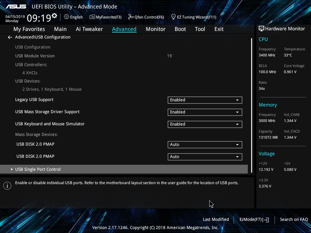The height and width of the screenshot is (233, 311).
Task: Click the Legacy USB Support label
Action: point(34,100)
